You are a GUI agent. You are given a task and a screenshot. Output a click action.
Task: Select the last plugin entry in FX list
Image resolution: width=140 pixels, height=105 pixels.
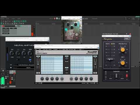[6, 34]
